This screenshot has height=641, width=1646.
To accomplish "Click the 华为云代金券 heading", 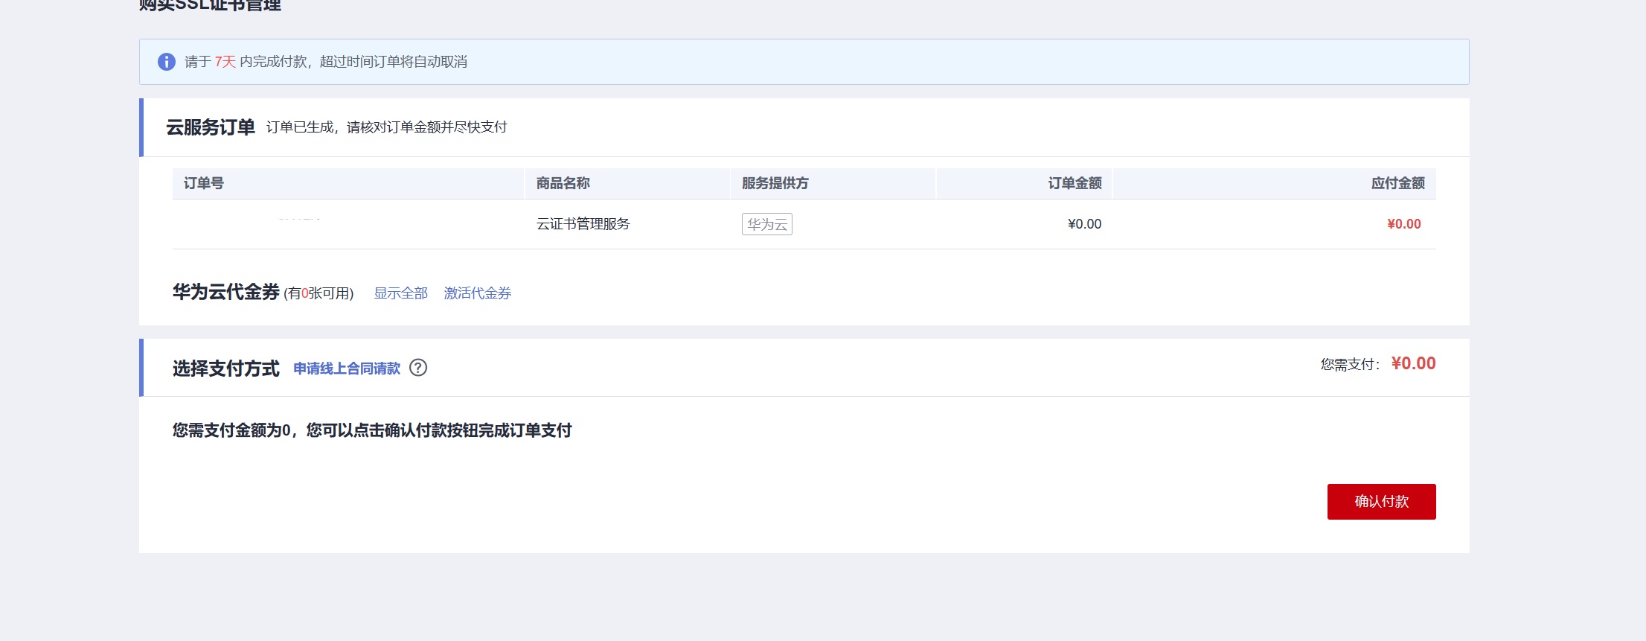I will (x=226, y=292).
